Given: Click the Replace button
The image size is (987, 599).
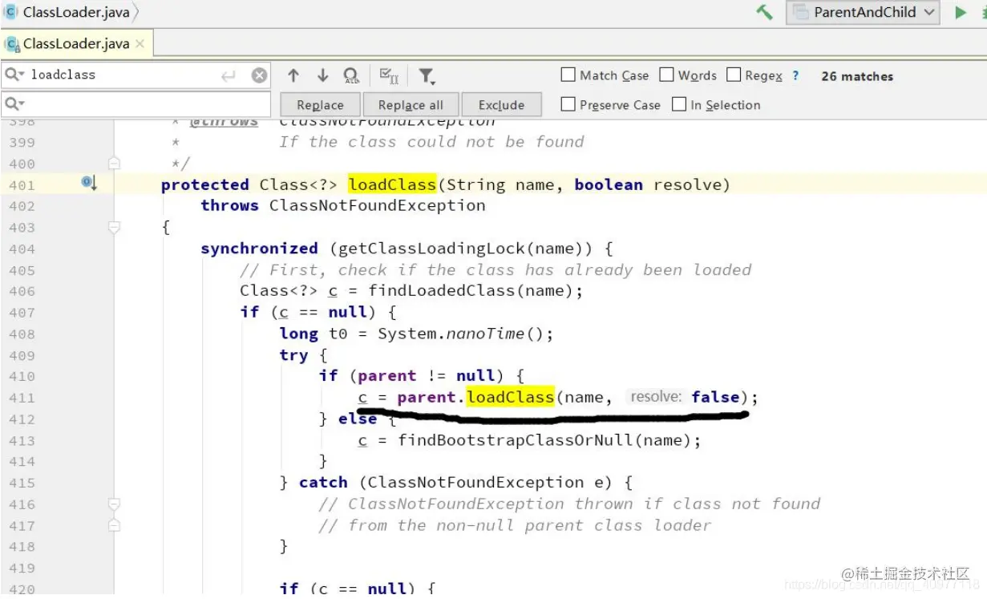Looking at the screenshot, I should 320,105.
